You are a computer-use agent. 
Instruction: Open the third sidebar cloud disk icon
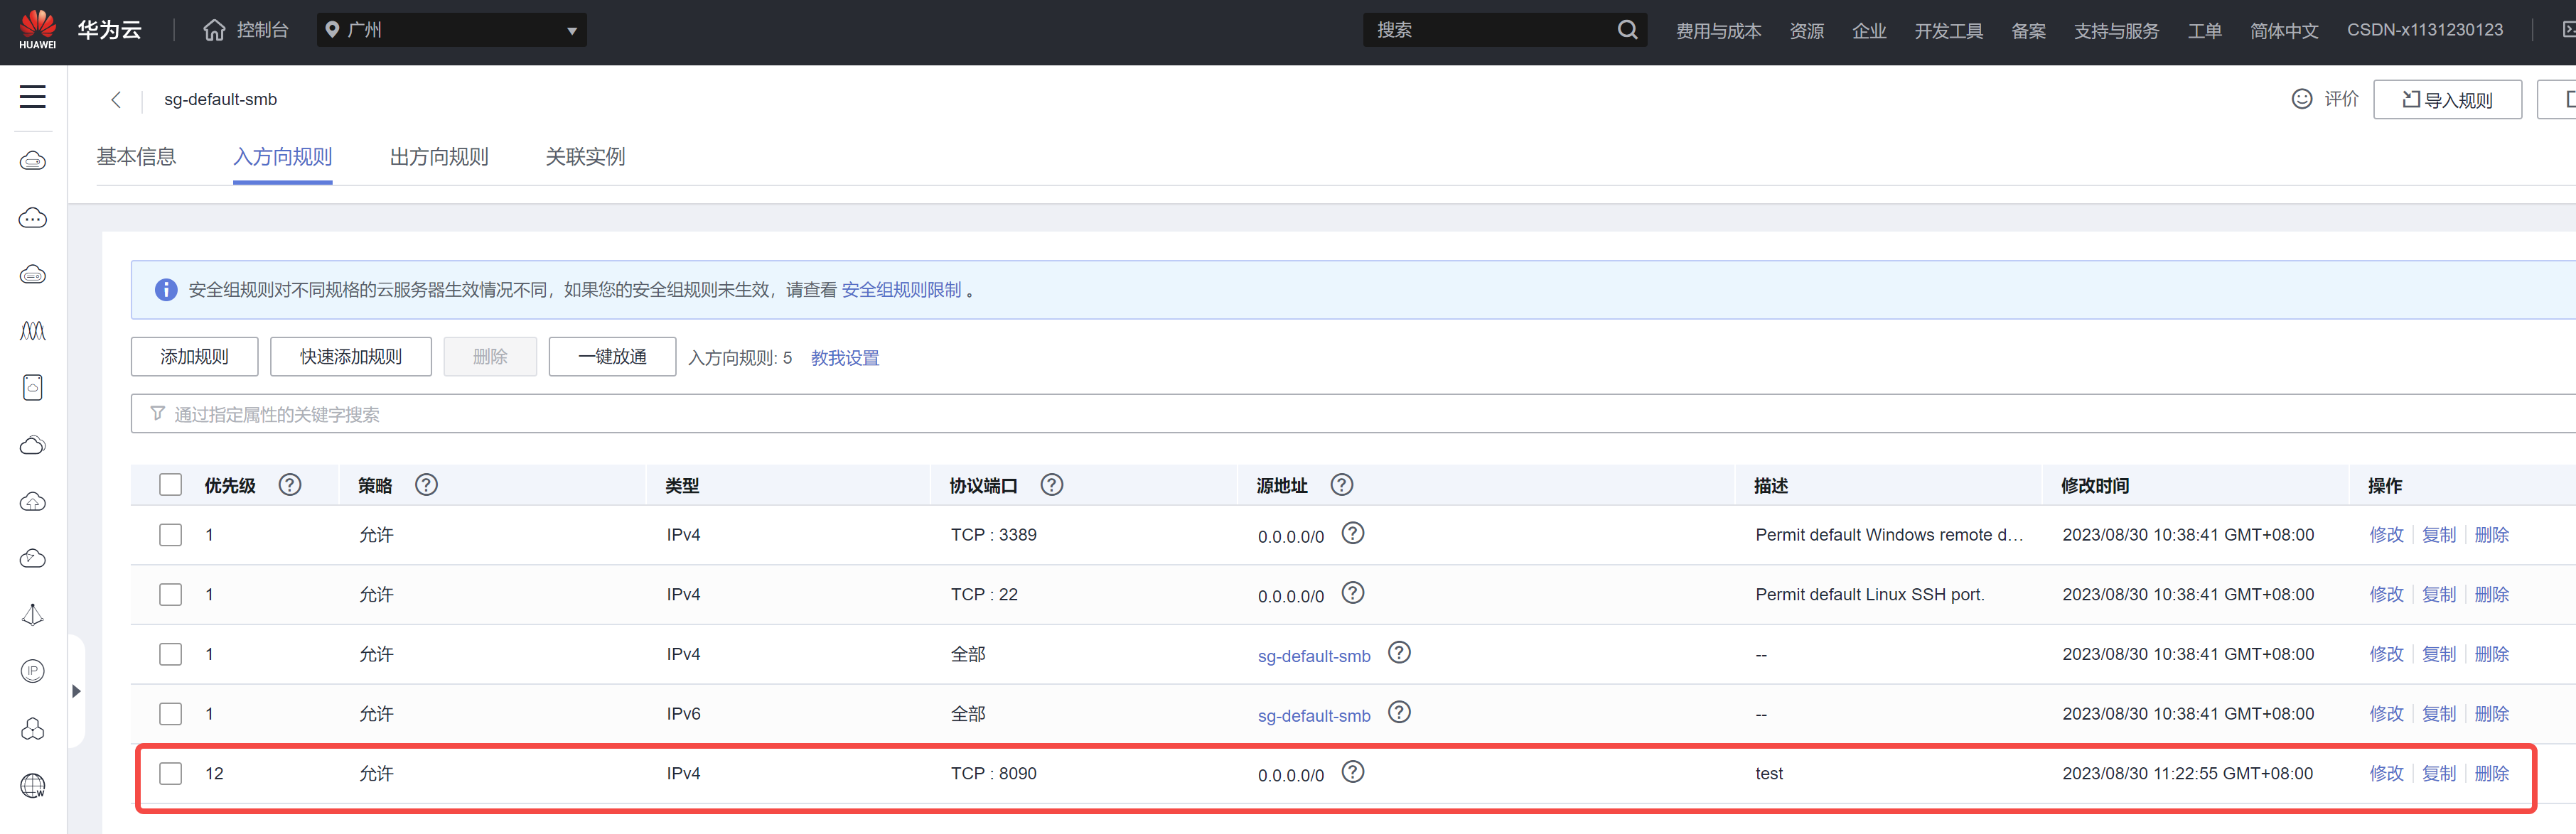click(x=33, y=274)
